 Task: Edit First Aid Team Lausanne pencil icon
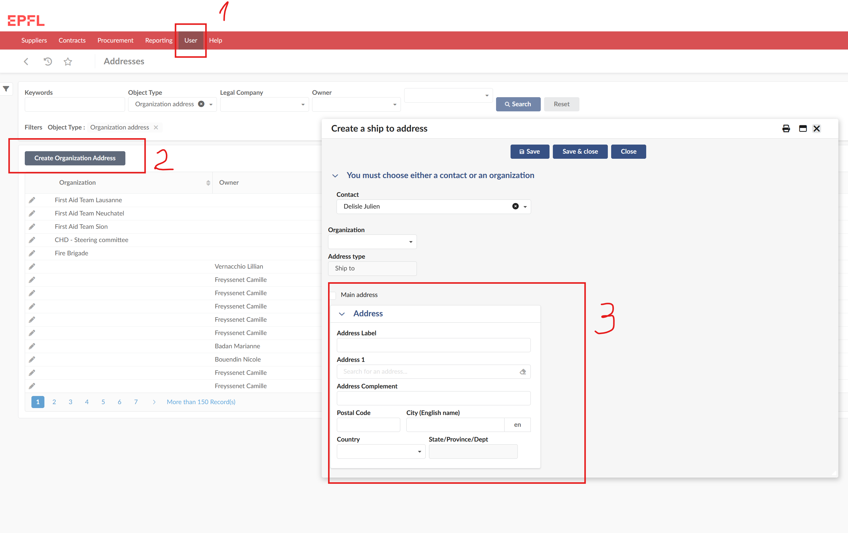[32, 200]
